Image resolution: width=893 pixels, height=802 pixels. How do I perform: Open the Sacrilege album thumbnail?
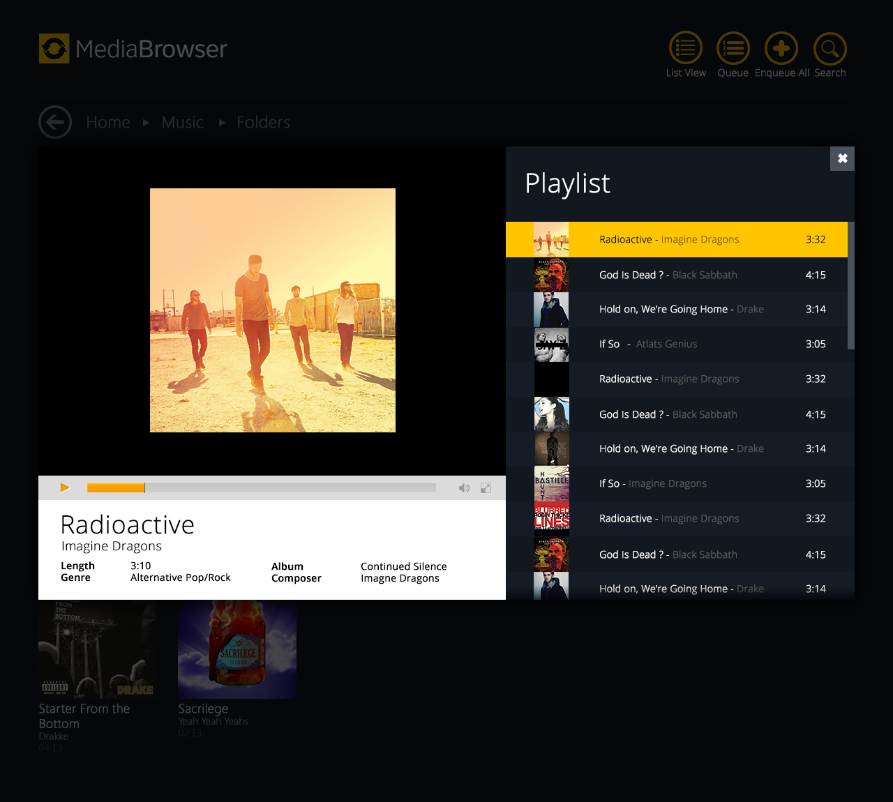pos(237,650)
